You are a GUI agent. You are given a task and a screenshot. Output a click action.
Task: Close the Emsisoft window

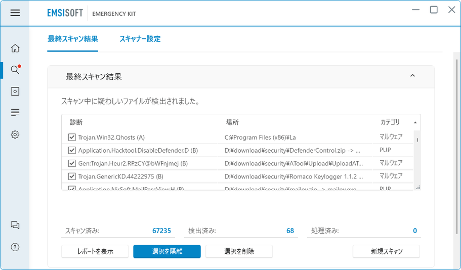point(451,10)
